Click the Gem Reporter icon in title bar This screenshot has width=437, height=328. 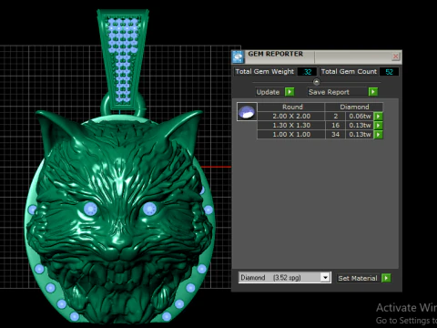point(238,56)
